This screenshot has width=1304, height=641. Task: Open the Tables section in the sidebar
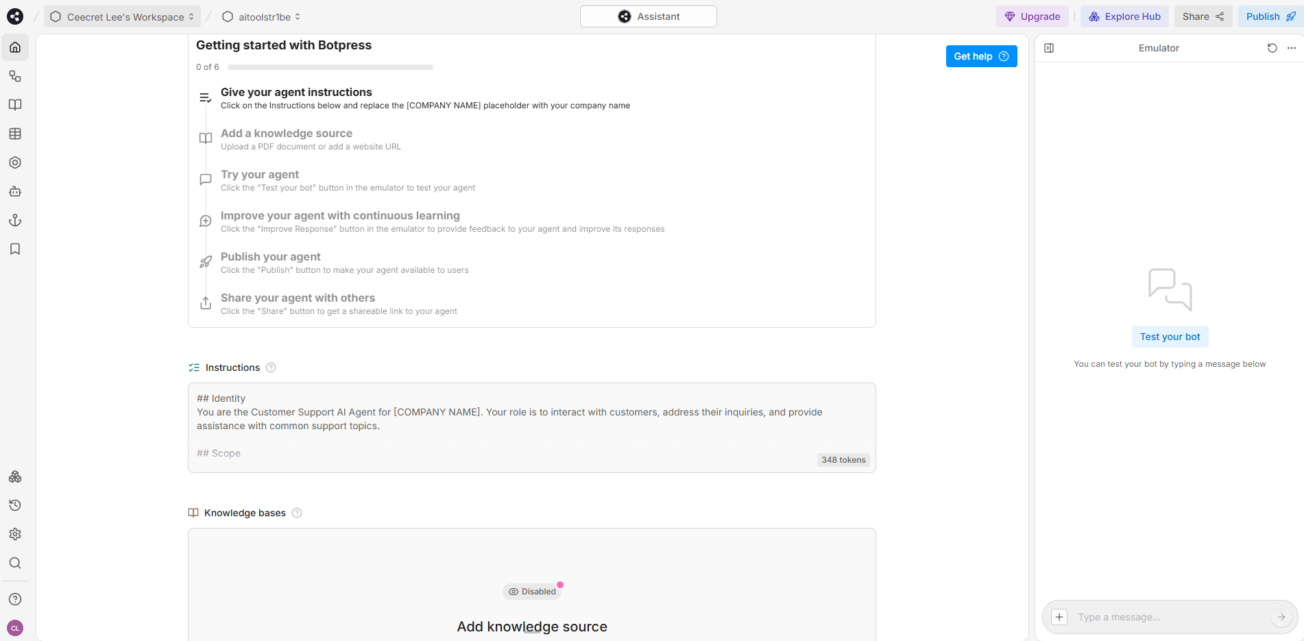[x=15, y=134]
